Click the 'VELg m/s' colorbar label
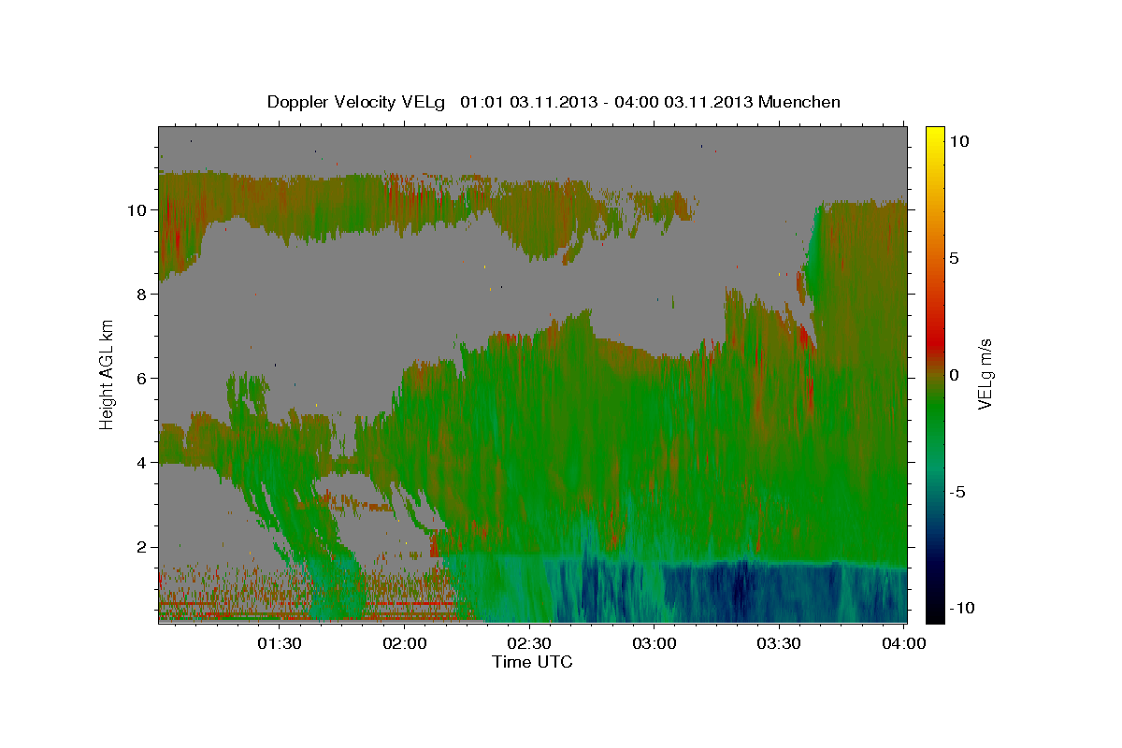The image size is (1122, 748). coord(985,374)
